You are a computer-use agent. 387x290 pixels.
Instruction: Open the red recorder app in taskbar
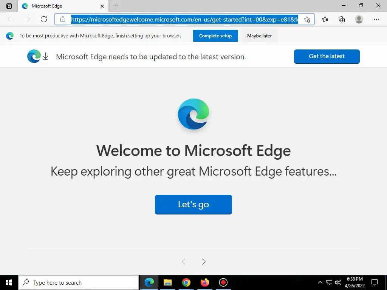tap(223, 282)
